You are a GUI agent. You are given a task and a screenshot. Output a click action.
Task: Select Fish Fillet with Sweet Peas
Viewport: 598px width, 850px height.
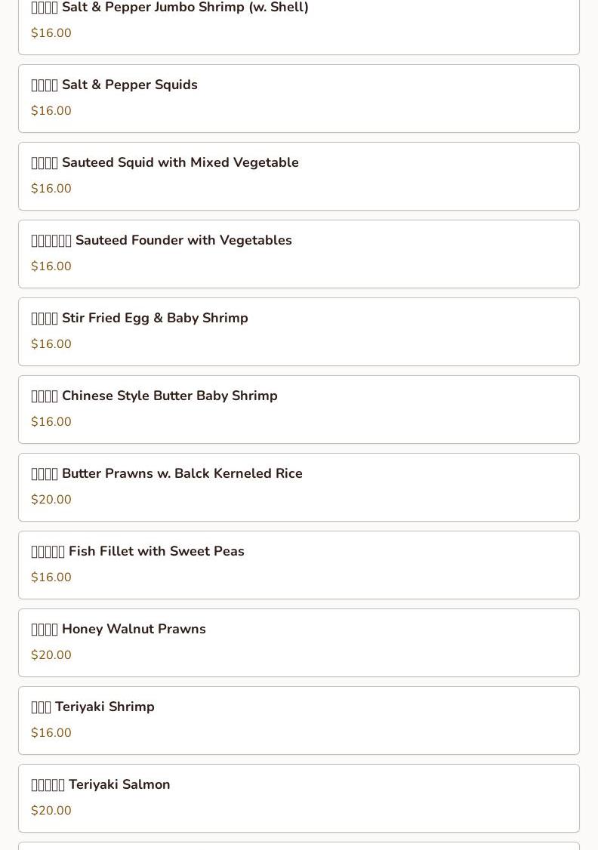[156, 552]
